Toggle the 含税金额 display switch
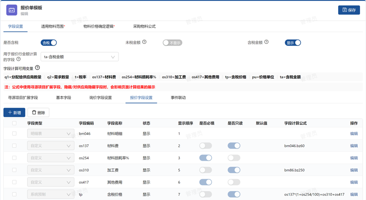The width and height of the screenshot is (366, 200). (293, 43)
